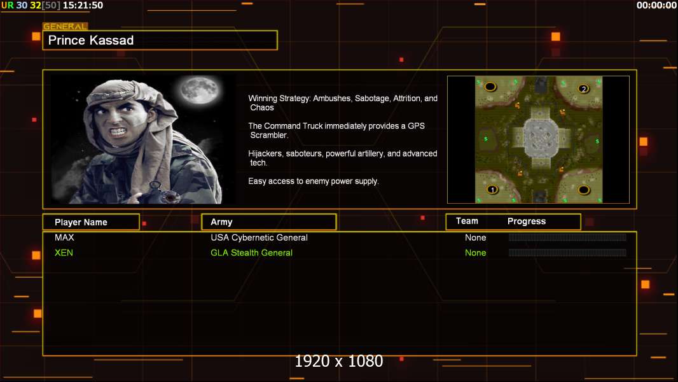Select the Team column header
The height and width of the screenshot is (382, 678).
(x=467, y=221)
